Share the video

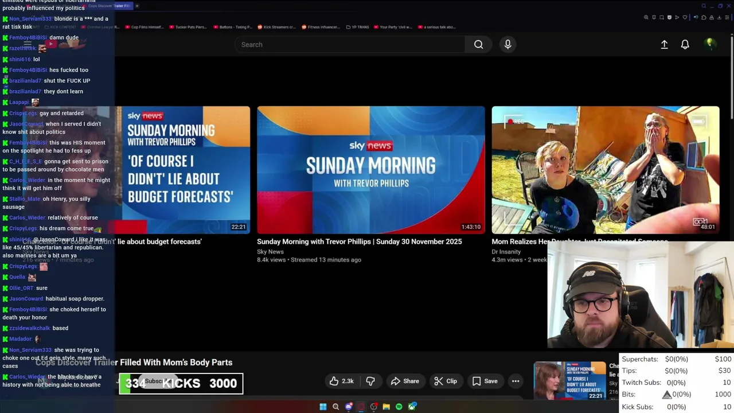[405, 381]
